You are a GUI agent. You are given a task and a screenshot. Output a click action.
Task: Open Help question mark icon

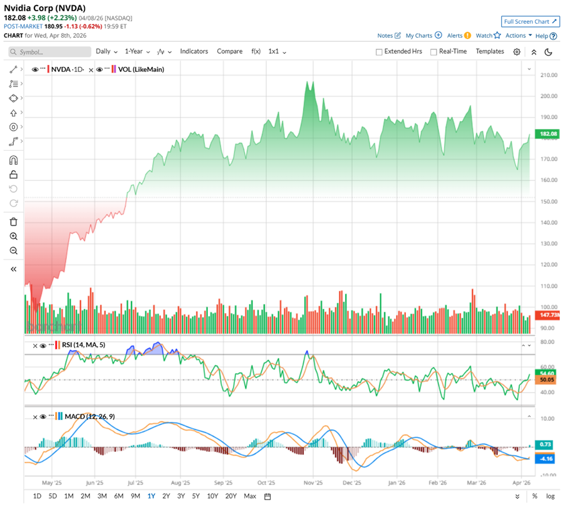[554, 36]
